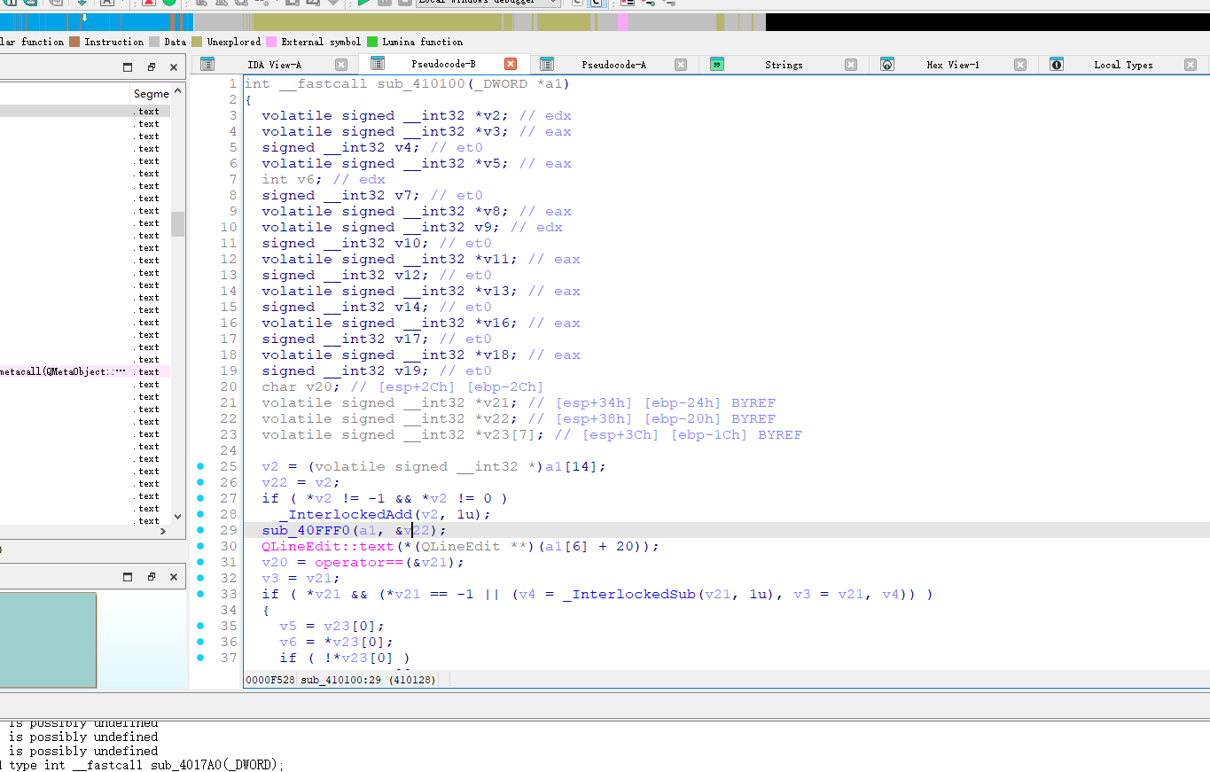This screenshot has width=1210, height=772.
Task: Click function name sub_410100 on line 1
Action: [422, 83]
